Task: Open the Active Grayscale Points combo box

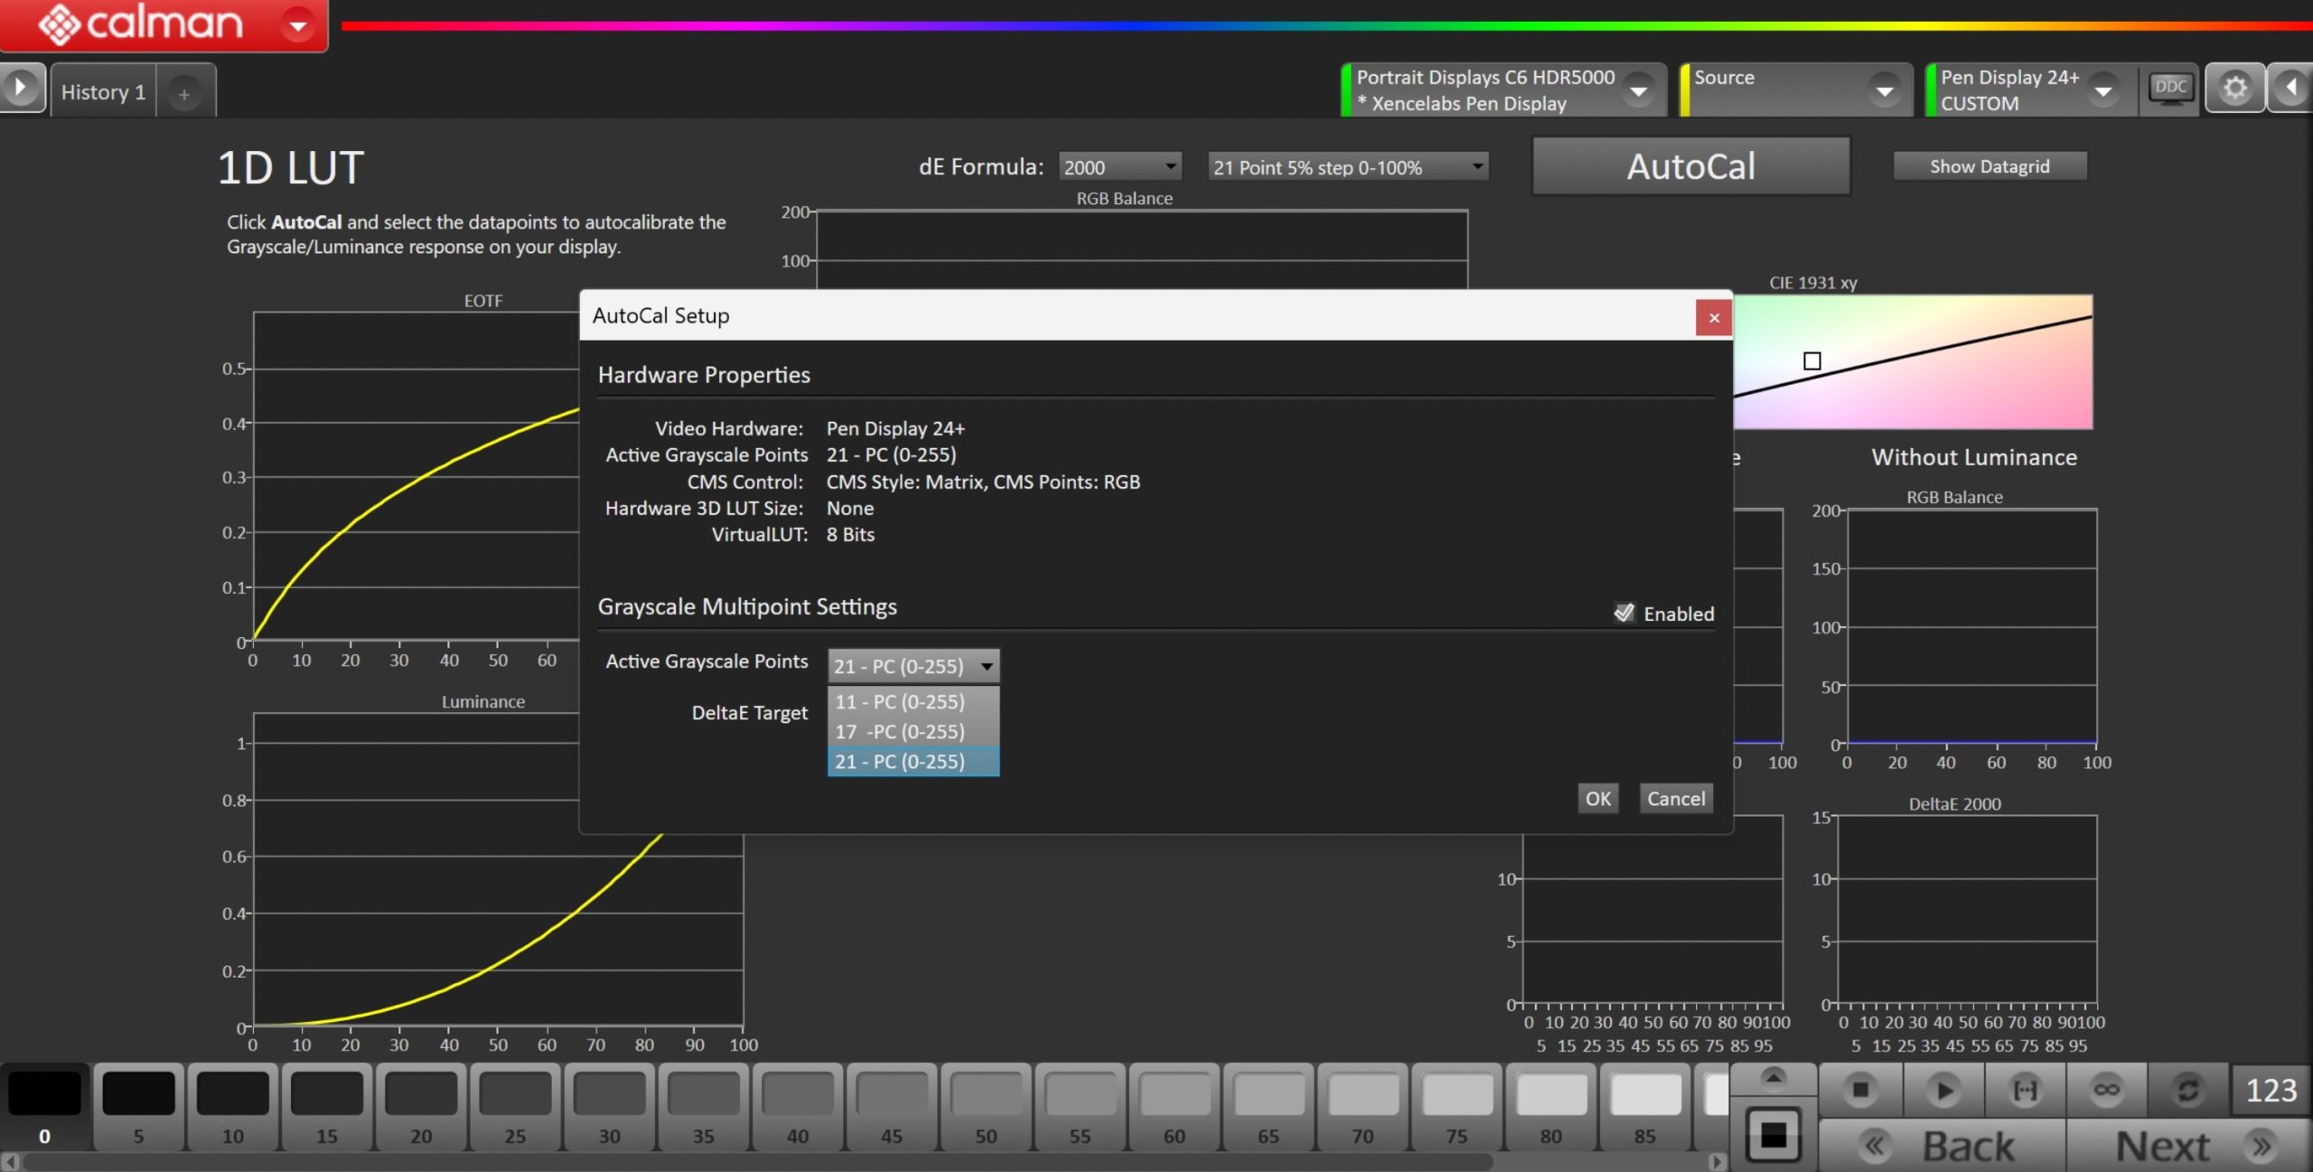Action: (x=913, y=666)
